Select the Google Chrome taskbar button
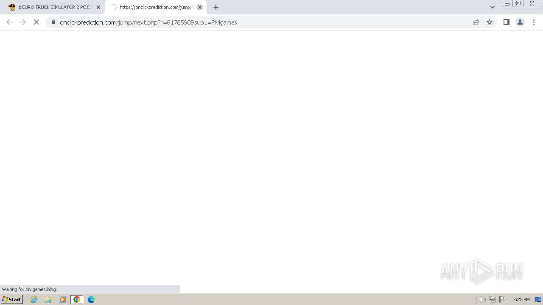 (x=77, y=299)
